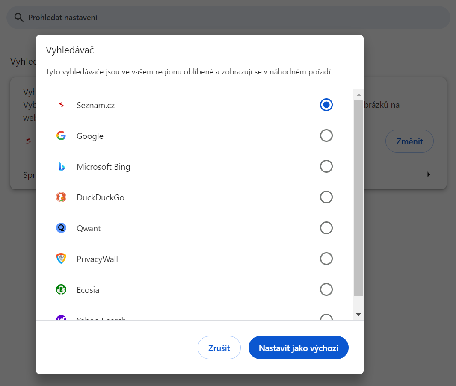Click the Microsoft Bing logo icon
The height and width of the screenshot is (386, 456).
[x=61, y=166]
